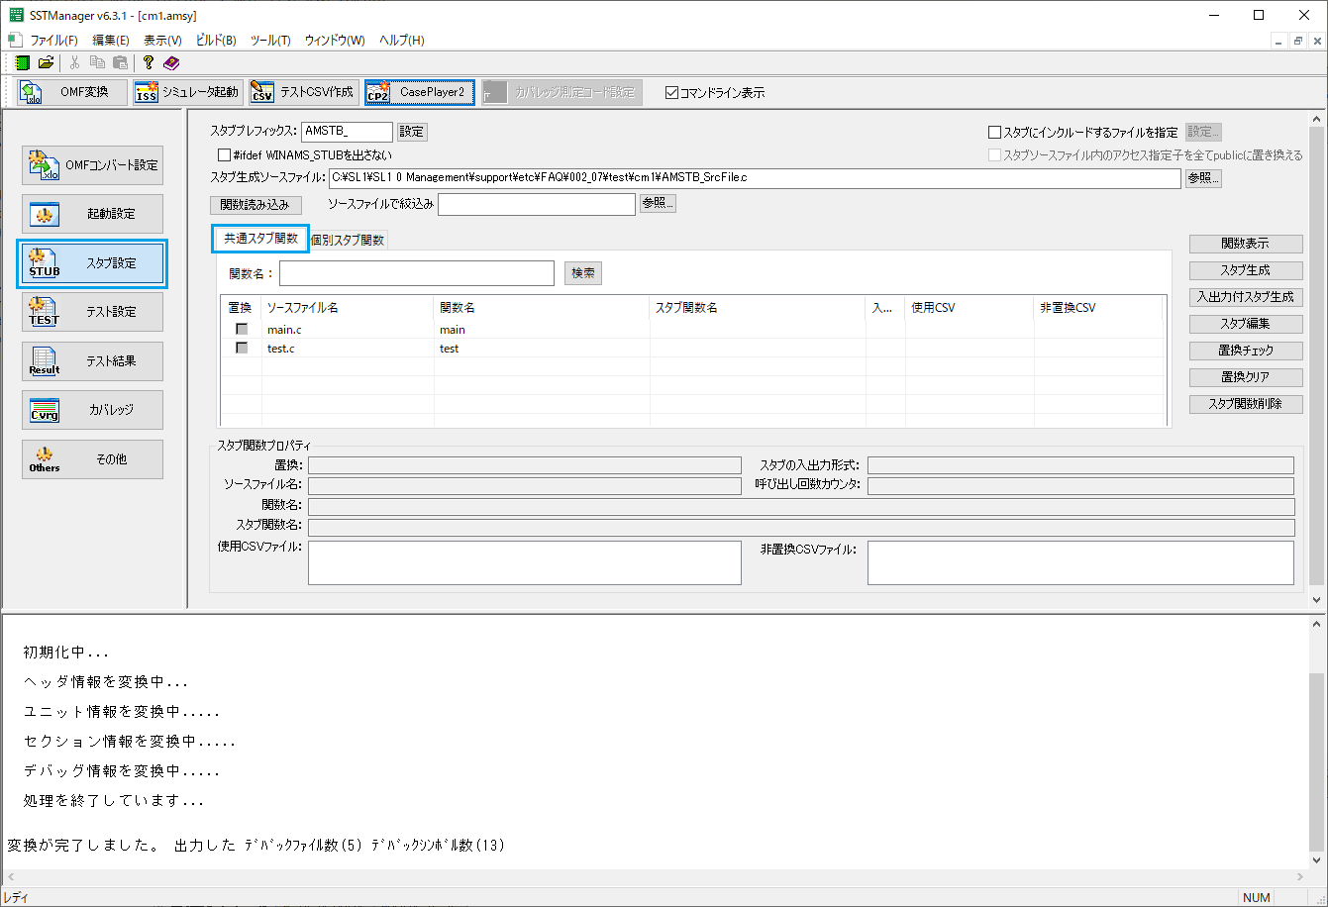Click the yellow question mark help icon
The height and width of the screenshot is (907, 1328).
tap(149, 62)
